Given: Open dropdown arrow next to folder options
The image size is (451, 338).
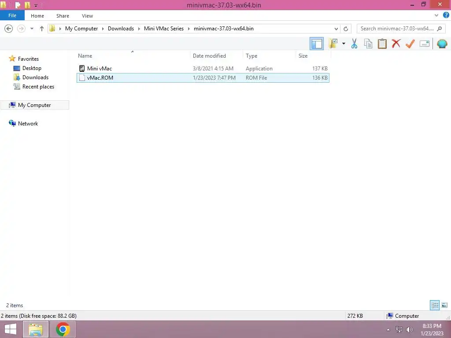Looking at the screenshot, I should click(344, 44).
